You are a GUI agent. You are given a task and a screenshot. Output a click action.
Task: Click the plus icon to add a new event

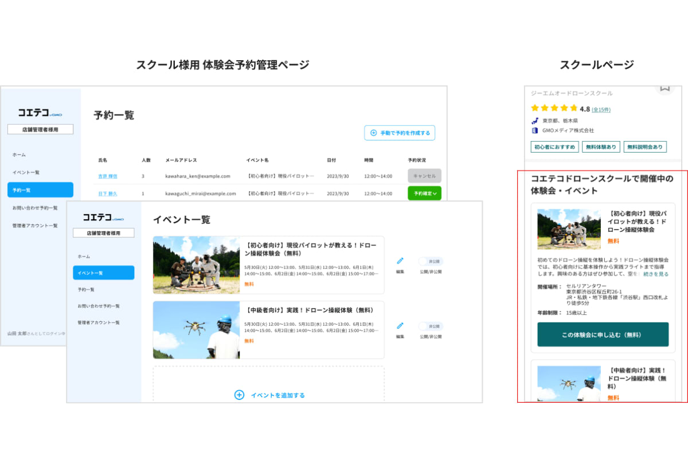[238, 395]
